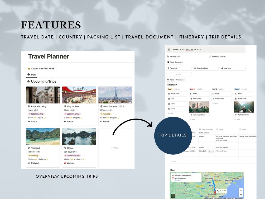This screenshot has width=265, height=199.
Task: Click the Day 3 column label
Action: pyautogui.click(x=215, y=89)
